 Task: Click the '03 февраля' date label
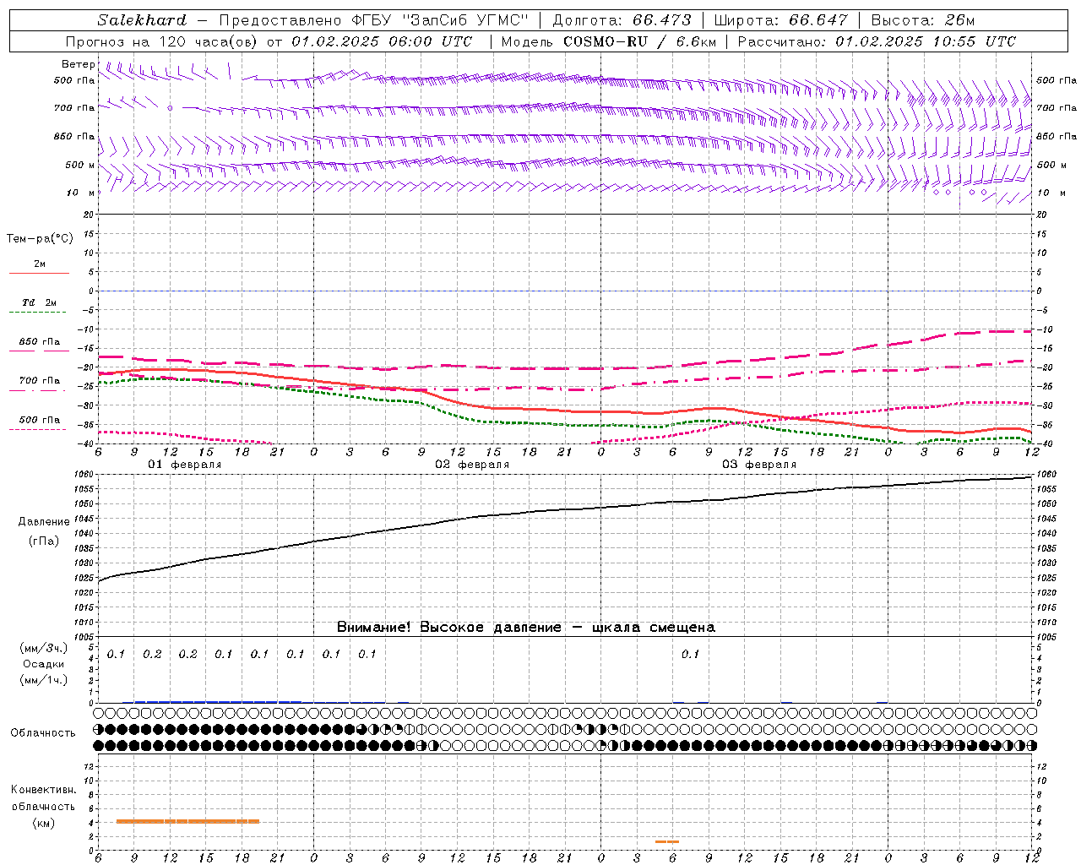click(759, 465)
